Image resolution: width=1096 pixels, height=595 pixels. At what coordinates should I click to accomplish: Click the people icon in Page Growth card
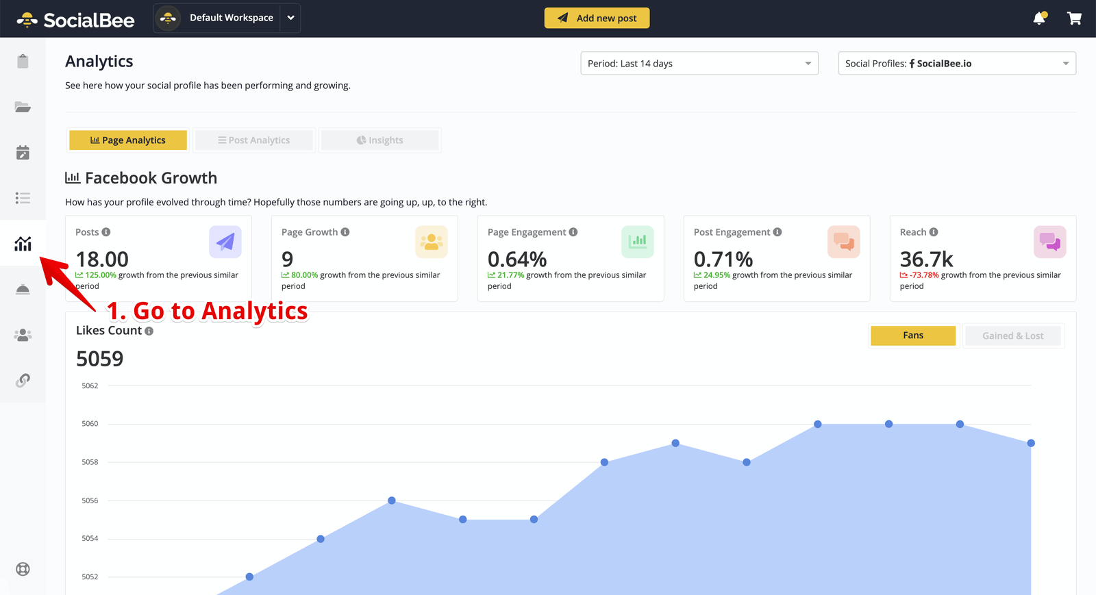point(432,242)
